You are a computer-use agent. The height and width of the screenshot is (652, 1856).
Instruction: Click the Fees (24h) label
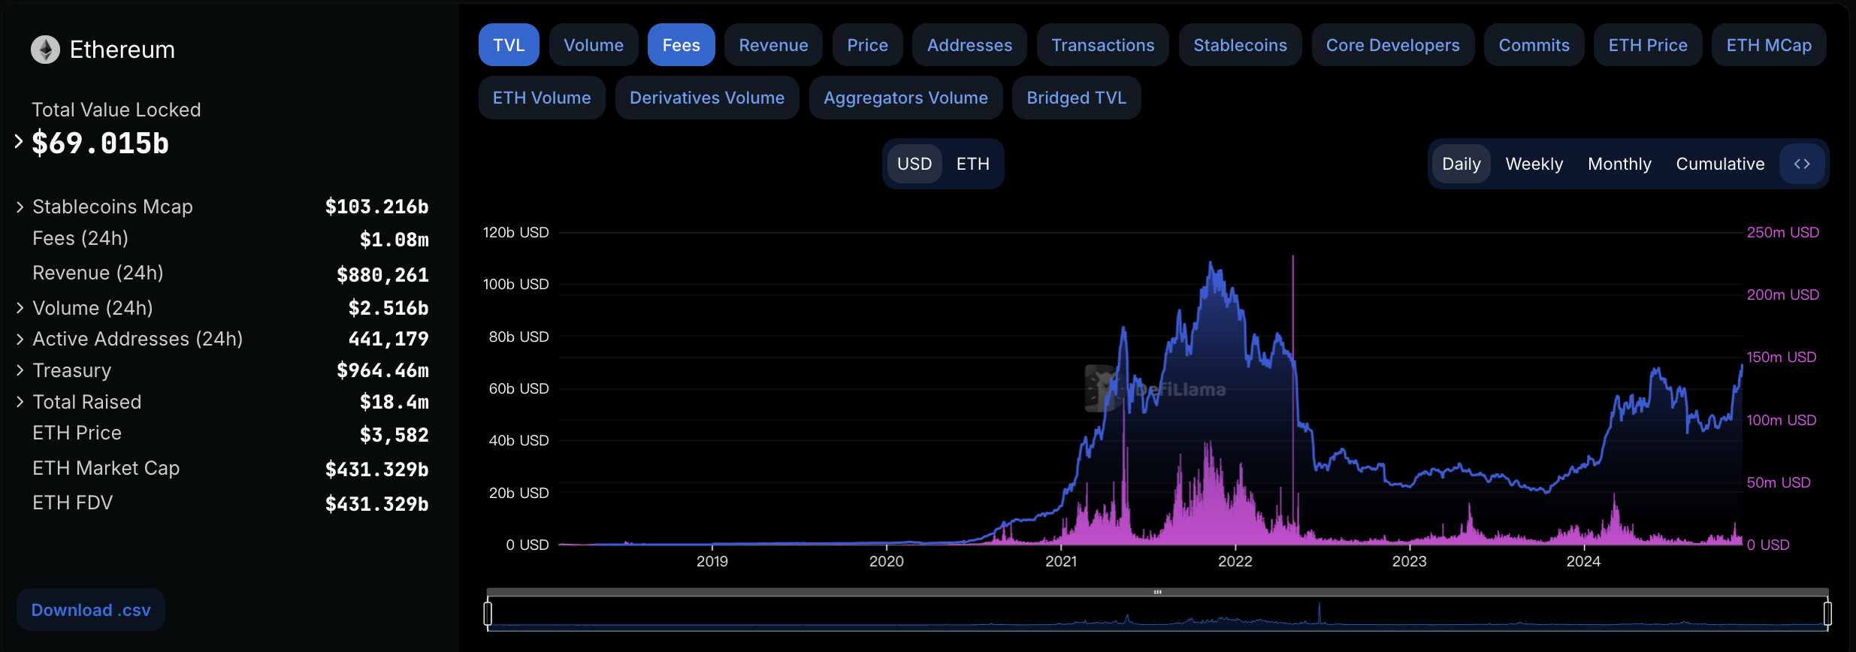(x=80, y=238)
